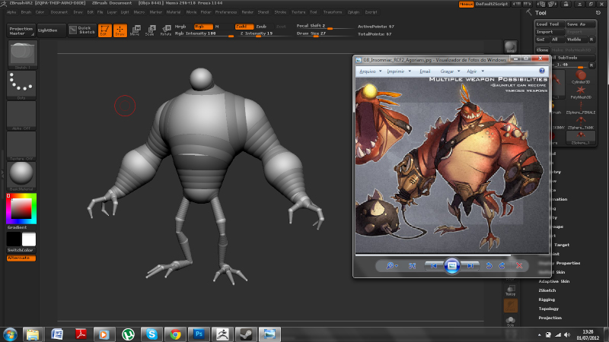
Task: Open photo viewer help icon
Action: pyautogui.click(x=542, y=71)
